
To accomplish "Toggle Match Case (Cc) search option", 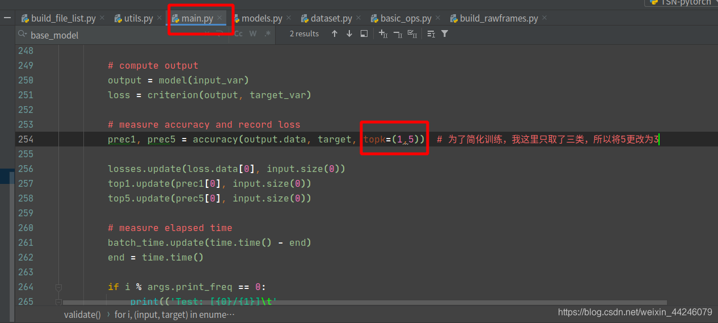I will [x=238, y=34].
